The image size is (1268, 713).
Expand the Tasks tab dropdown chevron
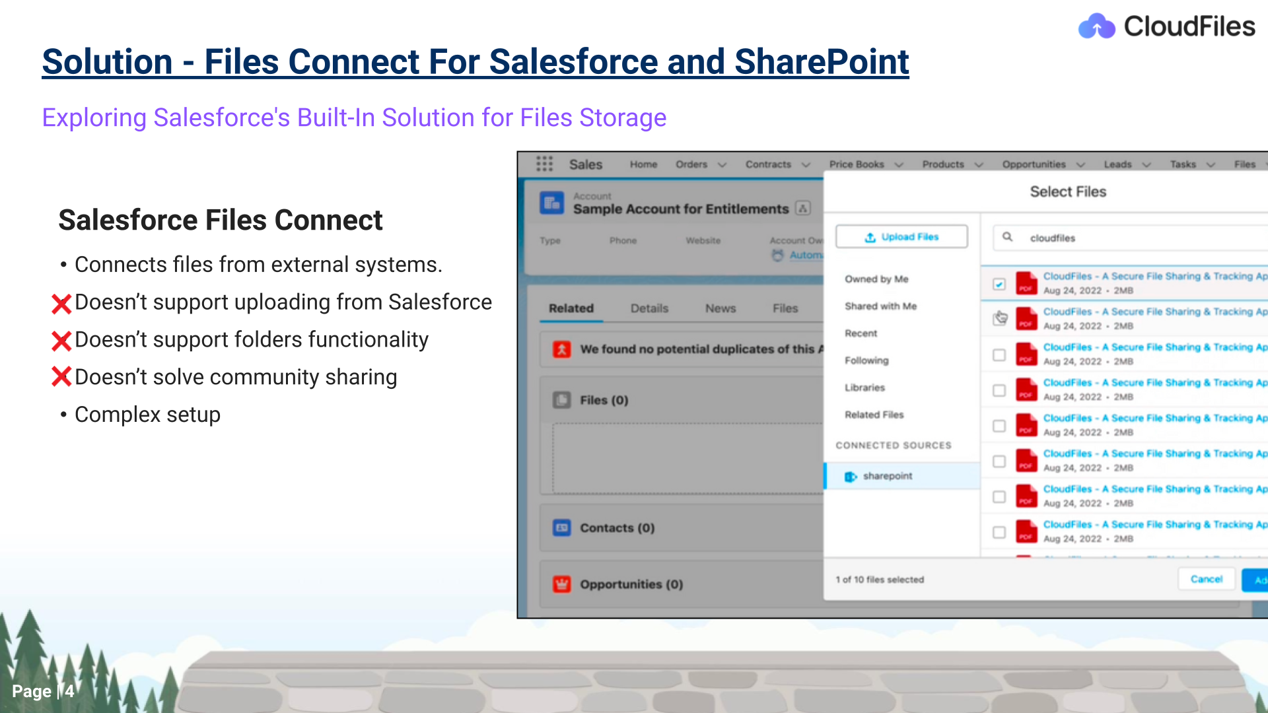pos(1211,165)
